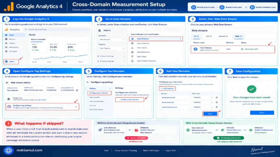Expand the Data Streams chevron
This screenshot has height=157, width=280.
click(180, 39)
